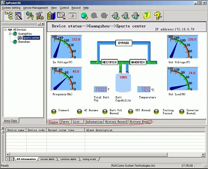This screenshot has height=169, width=208.
Task: Click the pin button of device tree panel
Action: pos(39,24)
